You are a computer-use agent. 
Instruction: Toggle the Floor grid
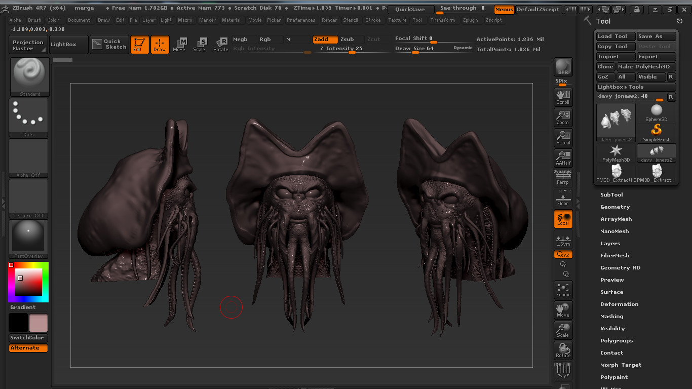[563, 198]
